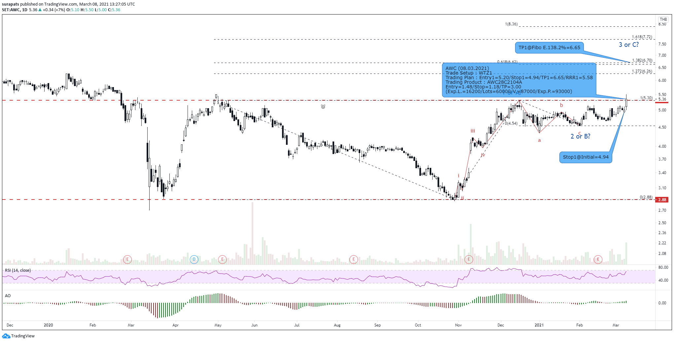Click the TradingView wordmark link
Viewport: 674px width, 342px height.
[x=23, y=336]
